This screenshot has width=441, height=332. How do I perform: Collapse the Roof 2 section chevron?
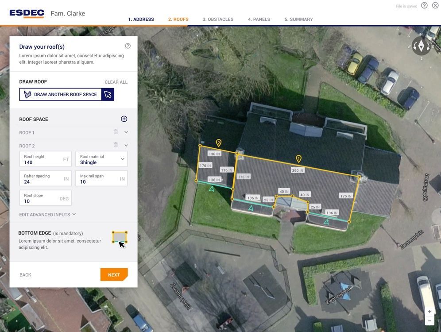pyautogui.click(x=126, y=144)
